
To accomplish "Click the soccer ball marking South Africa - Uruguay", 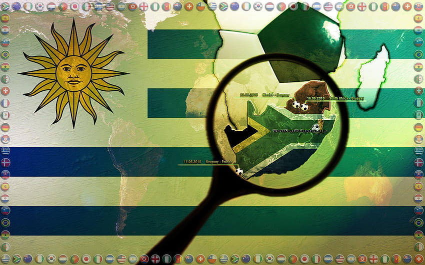I will point(304,107).
